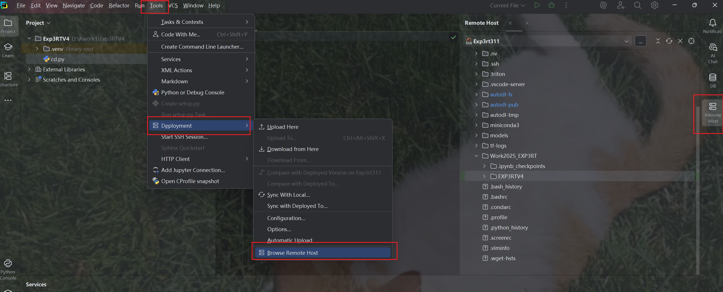Open the Current File run configuration dropdown
723x292 pixels.
[507, 5]
